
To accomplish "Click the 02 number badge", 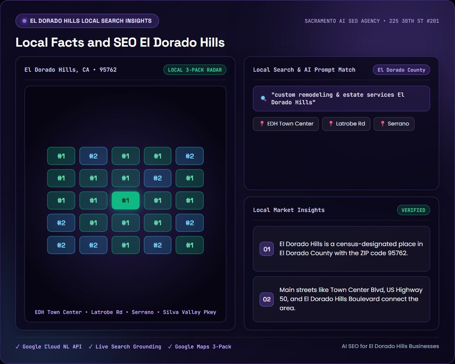I will coord(267,299).
